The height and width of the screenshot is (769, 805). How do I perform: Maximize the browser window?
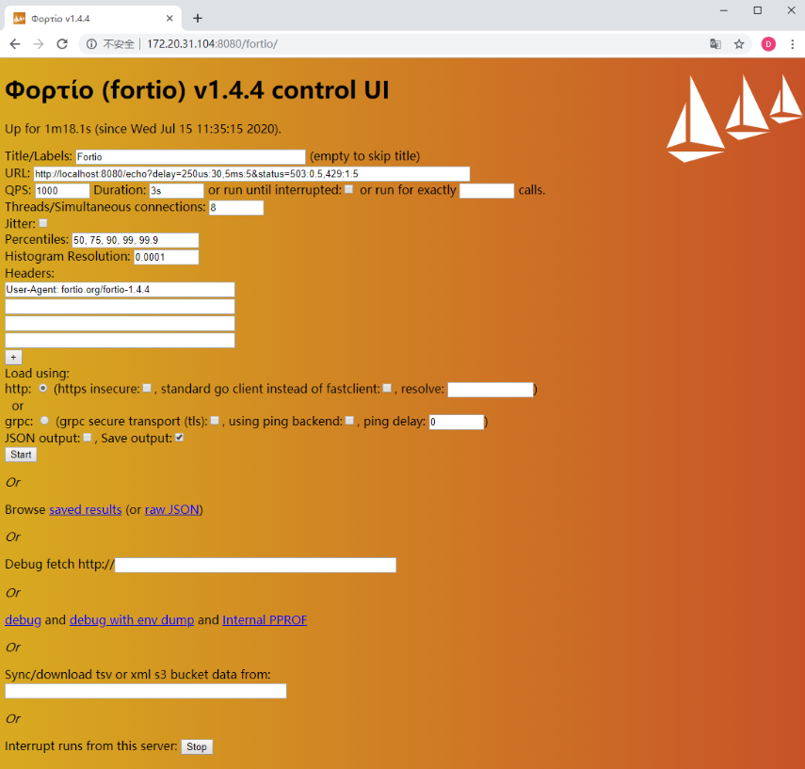tap(758, 10)
